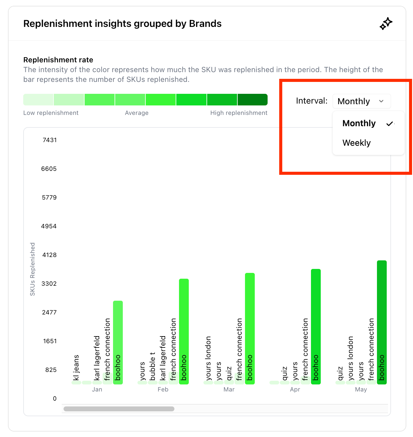The image size is (413, 437).
Task: Click the boohoo bar for Mar
Action: click(250, 329)
